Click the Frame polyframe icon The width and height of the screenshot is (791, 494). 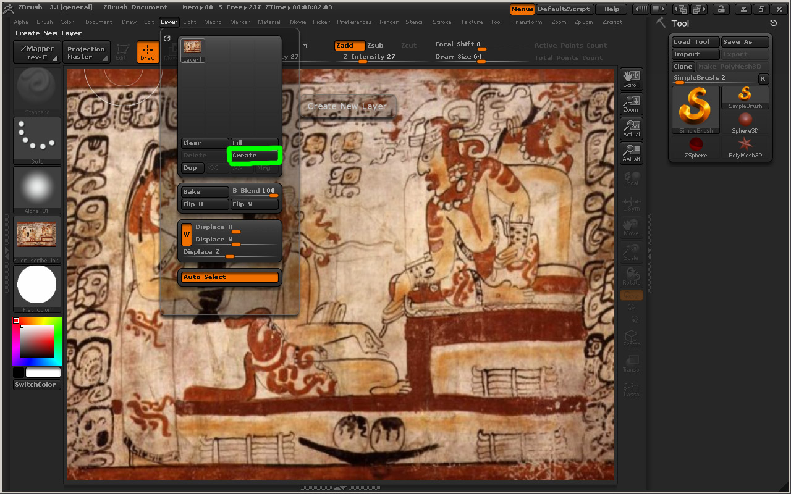(x=631, y=338)
